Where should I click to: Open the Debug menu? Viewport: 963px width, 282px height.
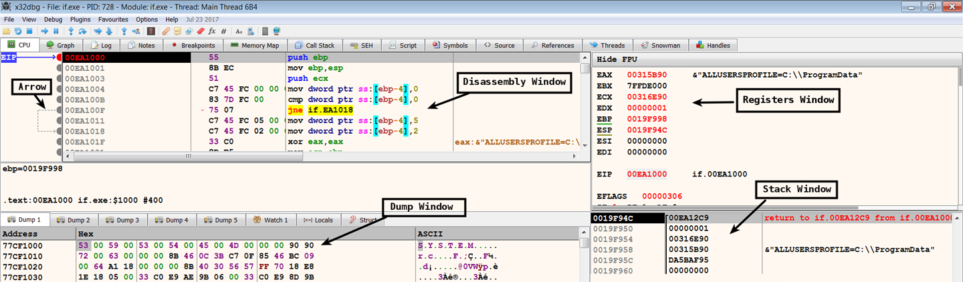point(53,19)
